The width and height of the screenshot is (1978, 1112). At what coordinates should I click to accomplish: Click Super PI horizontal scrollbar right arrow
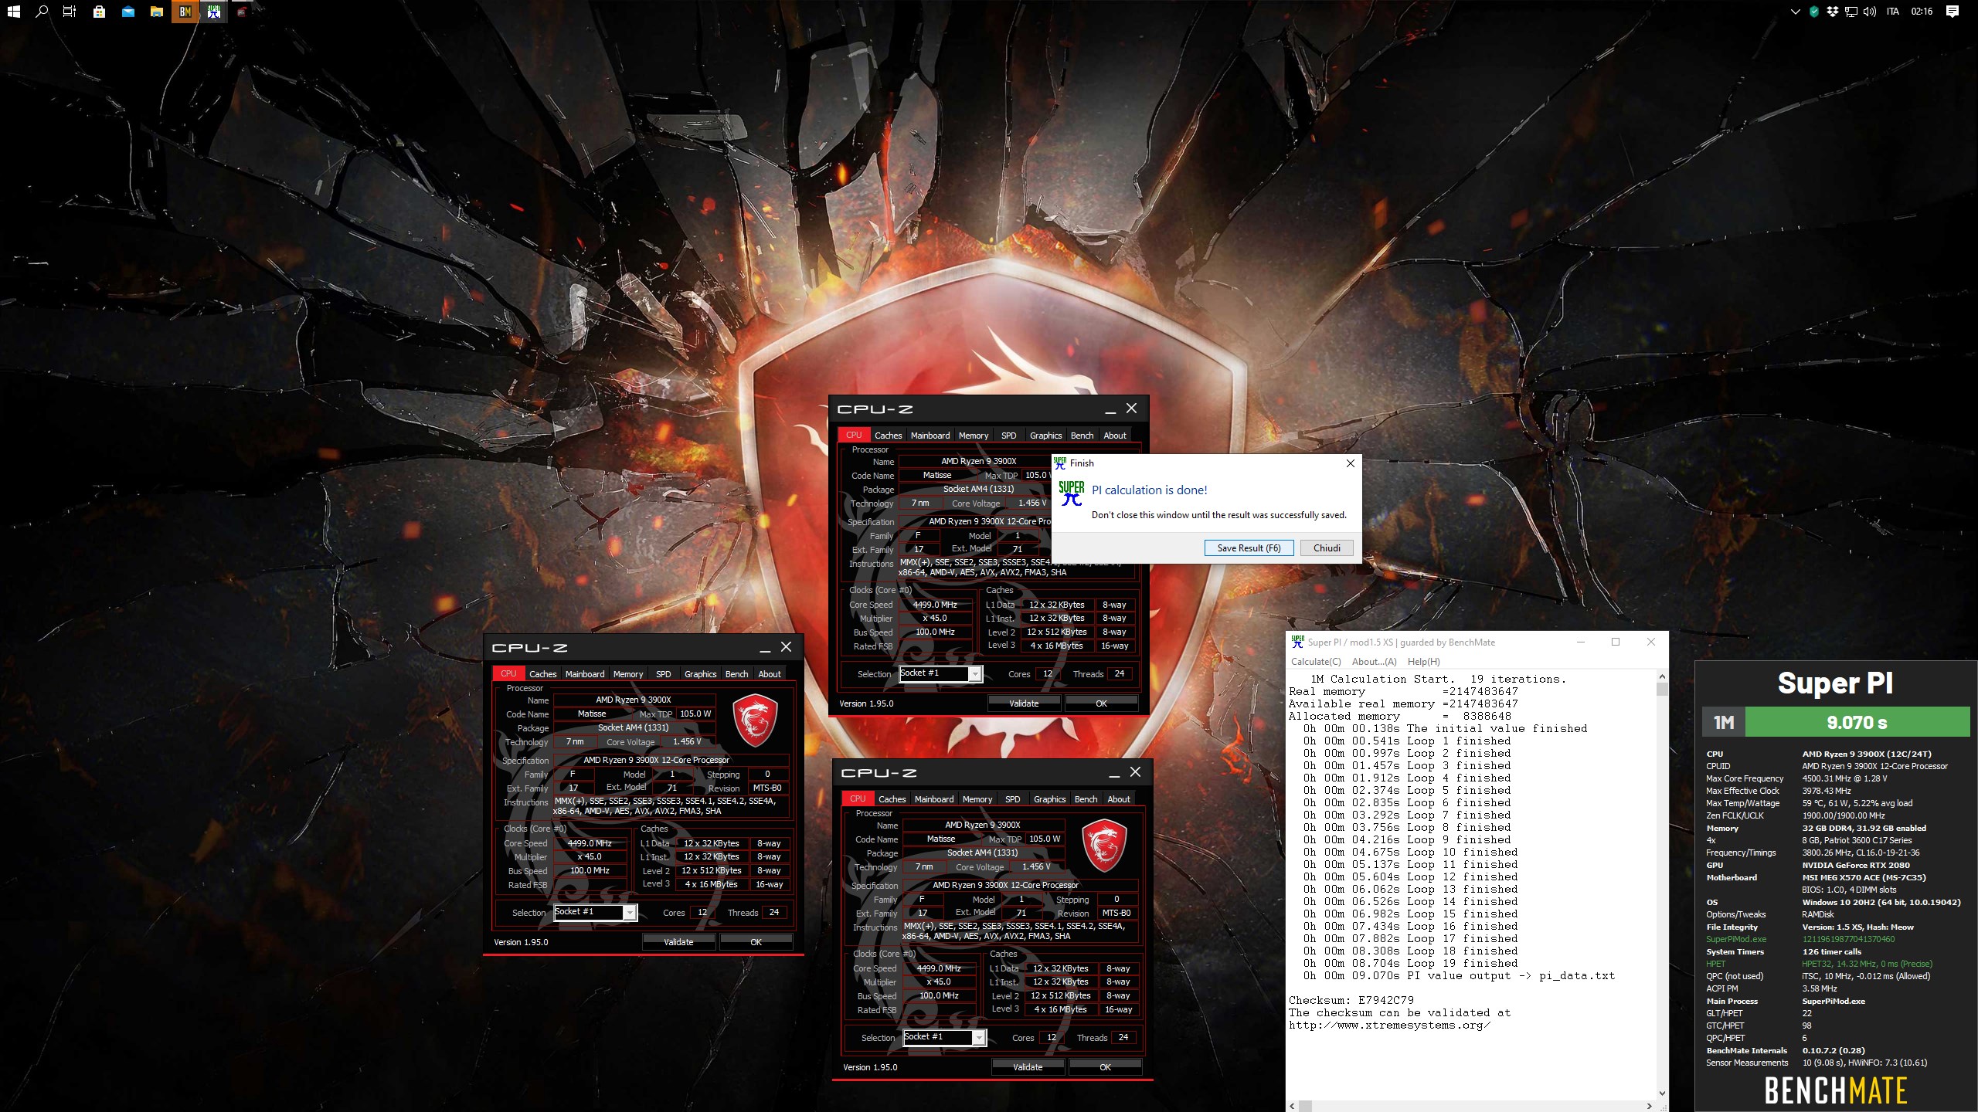[1650, 1106]
